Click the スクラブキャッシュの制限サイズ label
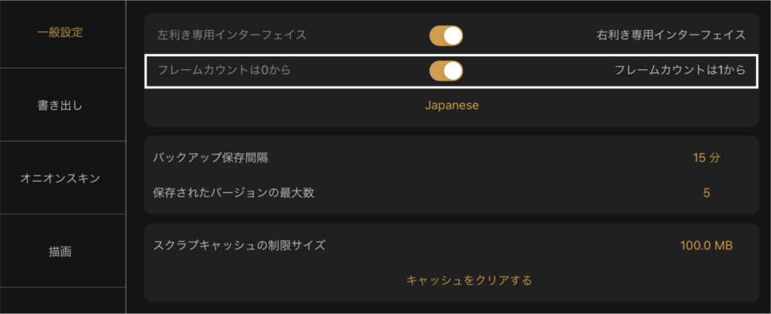771x314 pixels. (x=239, y=246)
